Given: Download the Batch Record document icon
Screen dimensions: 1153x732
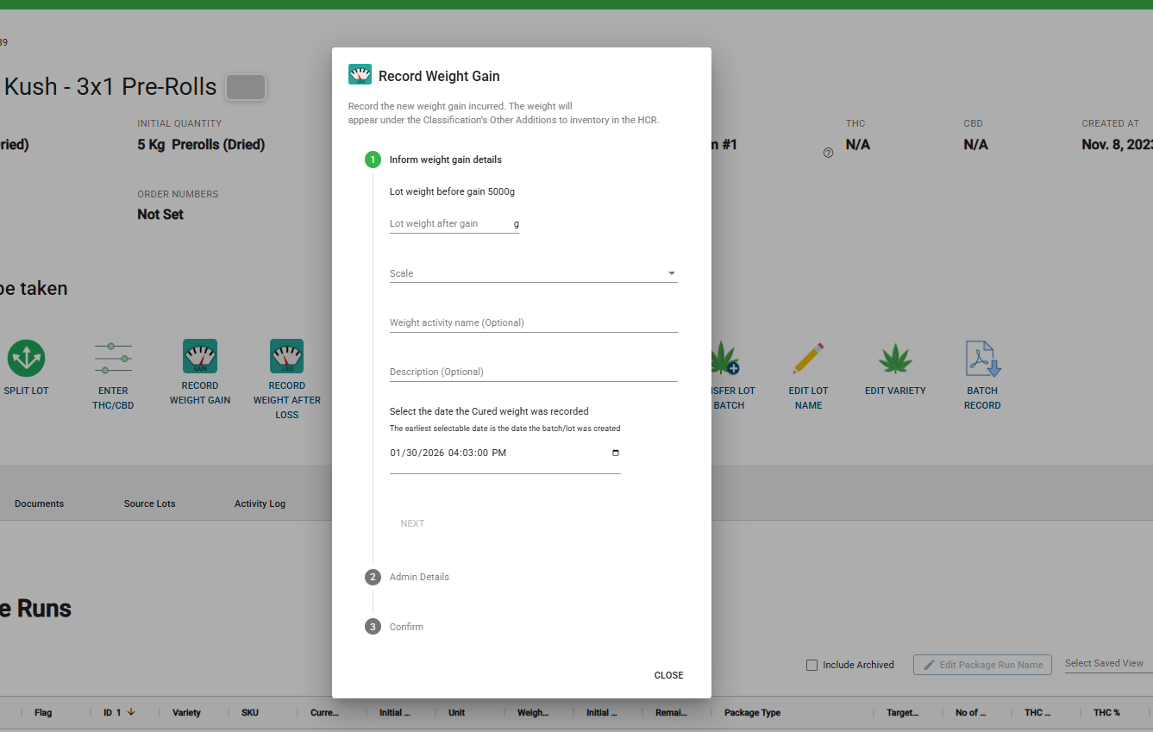Looking at the screenshot, I should coord(982,358).
